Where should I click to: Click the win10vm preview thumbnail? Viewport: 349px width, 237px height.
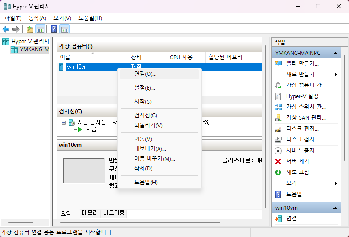(x=84, y=171)
